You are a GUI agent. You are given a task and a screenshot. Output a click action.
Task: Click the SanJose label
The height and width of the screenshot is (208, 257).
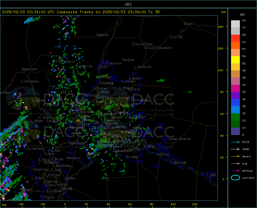[x=128, y=60]
